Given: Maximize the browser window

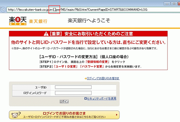Looking at the screenshot, I should coord(174,4).
